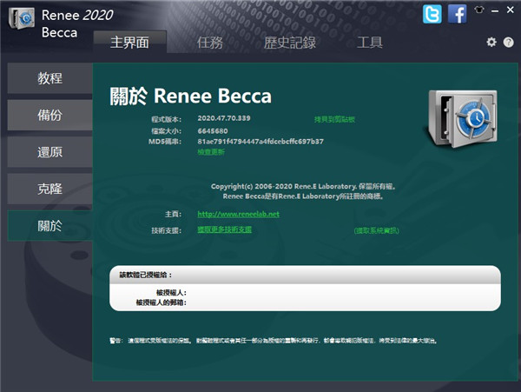Click the 獲取更多技術支援 link

tap(224, 229)
